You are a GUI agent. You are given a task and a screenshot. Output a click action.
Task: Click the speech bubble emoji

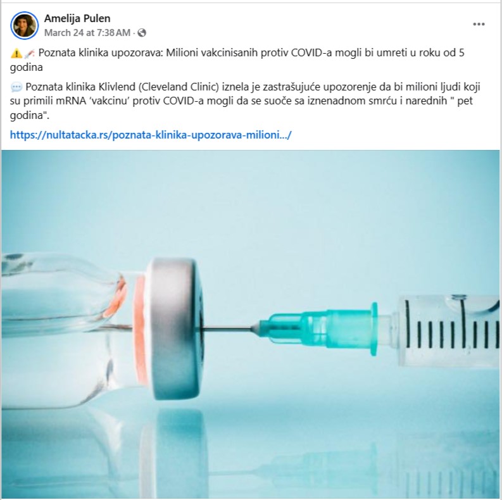pyautogui.click(x=16, y=87)
